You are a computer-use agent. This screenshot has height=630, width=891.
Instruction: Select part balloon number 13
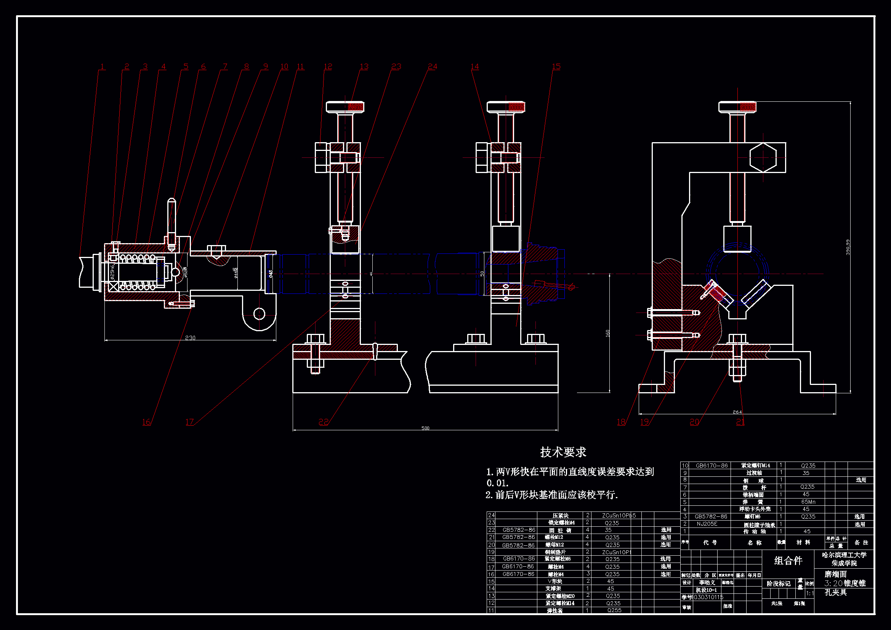click(x=364, y=67)
